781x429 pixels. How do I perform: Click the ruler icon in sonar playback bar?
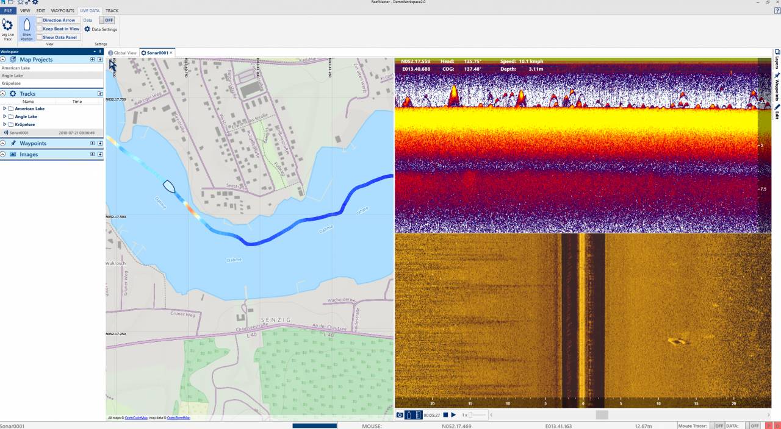(418, 415)
